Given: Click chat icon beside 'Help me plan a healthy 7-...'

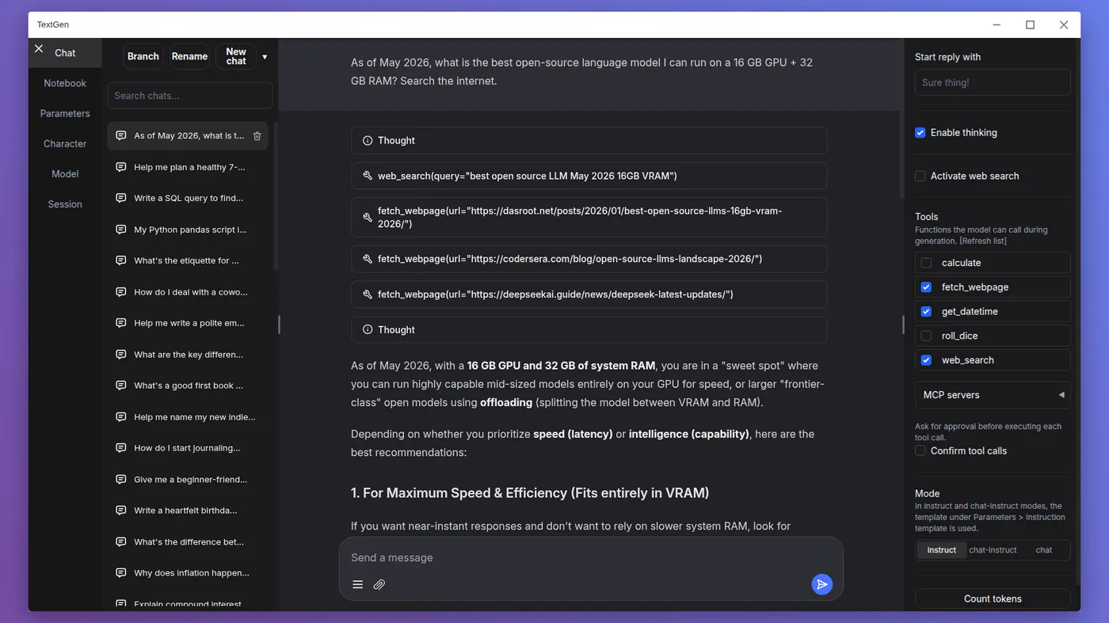Looking at the screenshot, I should click(121, 167).
